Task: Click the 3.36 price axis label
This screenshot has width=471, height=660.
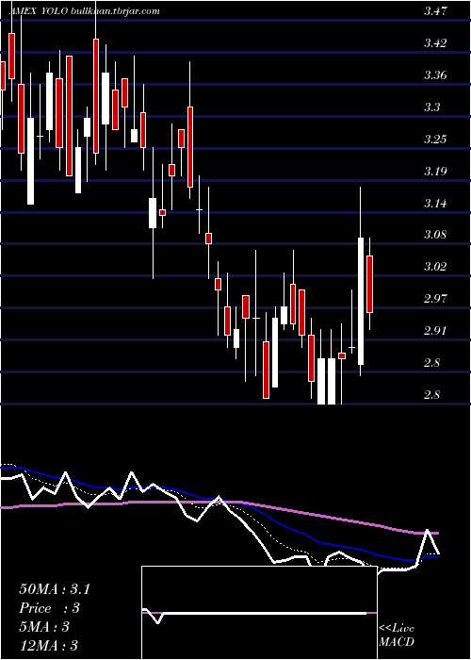Action: (435, 75)
